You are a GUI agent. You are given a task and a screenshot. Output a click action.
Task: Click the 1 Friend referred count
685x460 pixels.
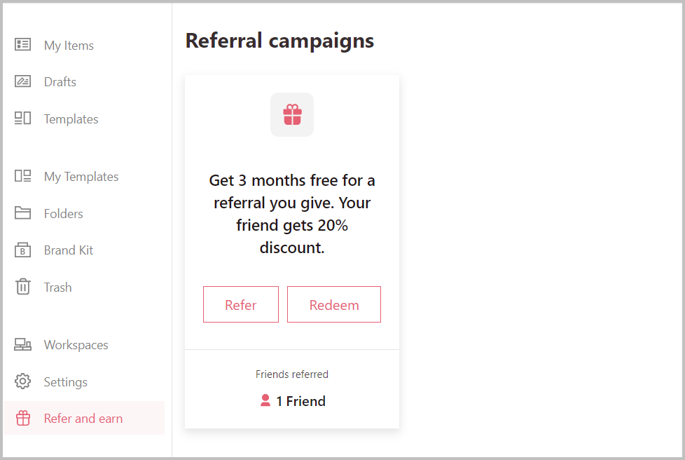300,402
